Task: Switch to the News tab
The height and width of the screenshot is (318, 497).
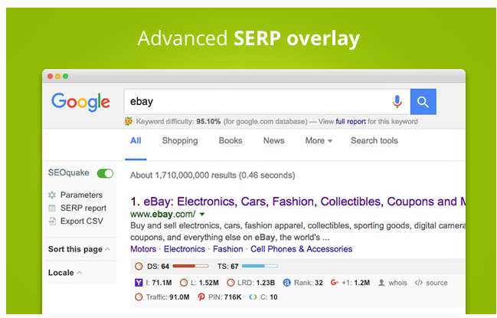Action: [273, 141]
